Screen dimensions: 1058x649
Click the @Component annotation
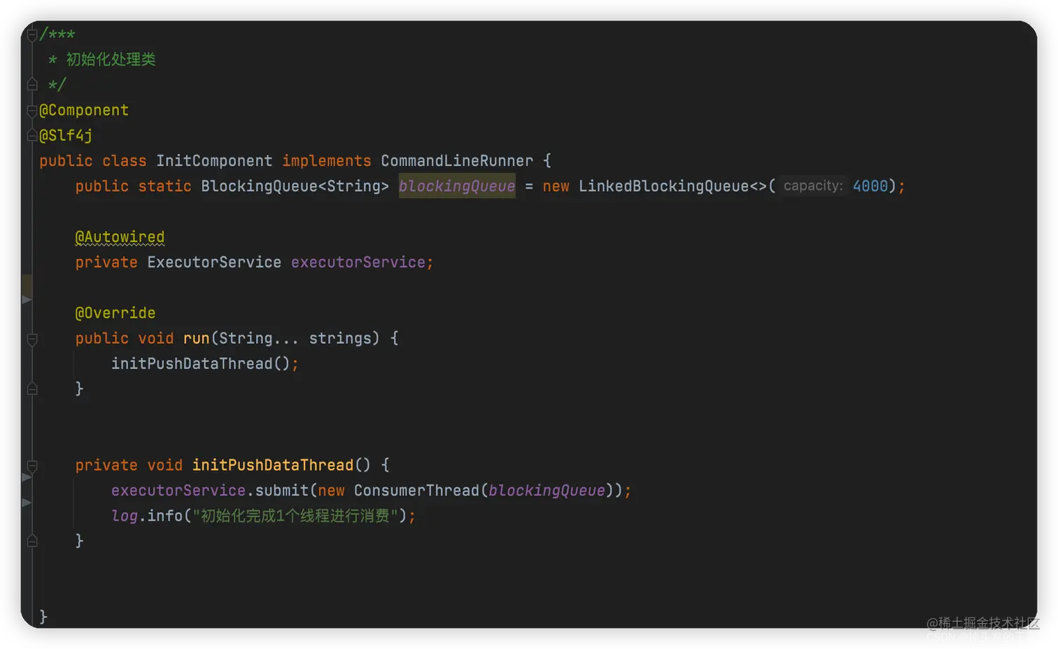click(x=84, y=111)
